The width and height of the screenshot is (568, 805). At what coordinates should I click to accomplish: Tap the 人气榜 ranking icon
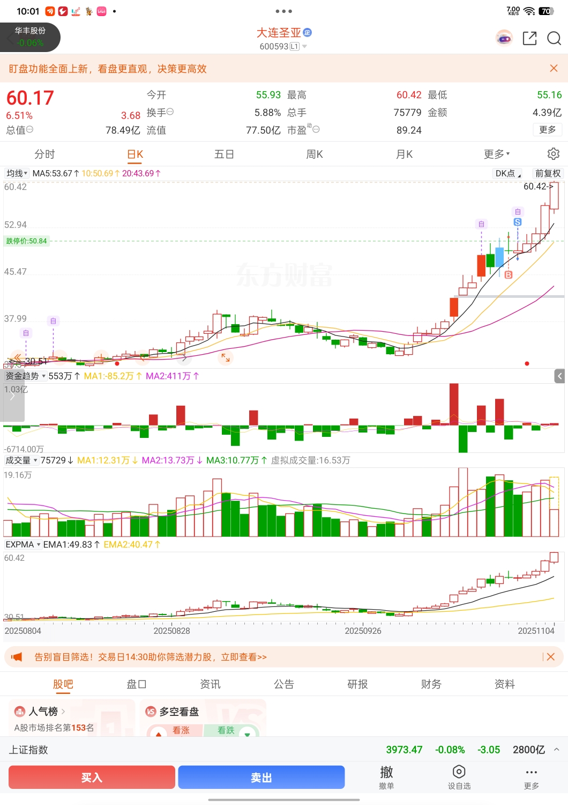pos(20,712)
